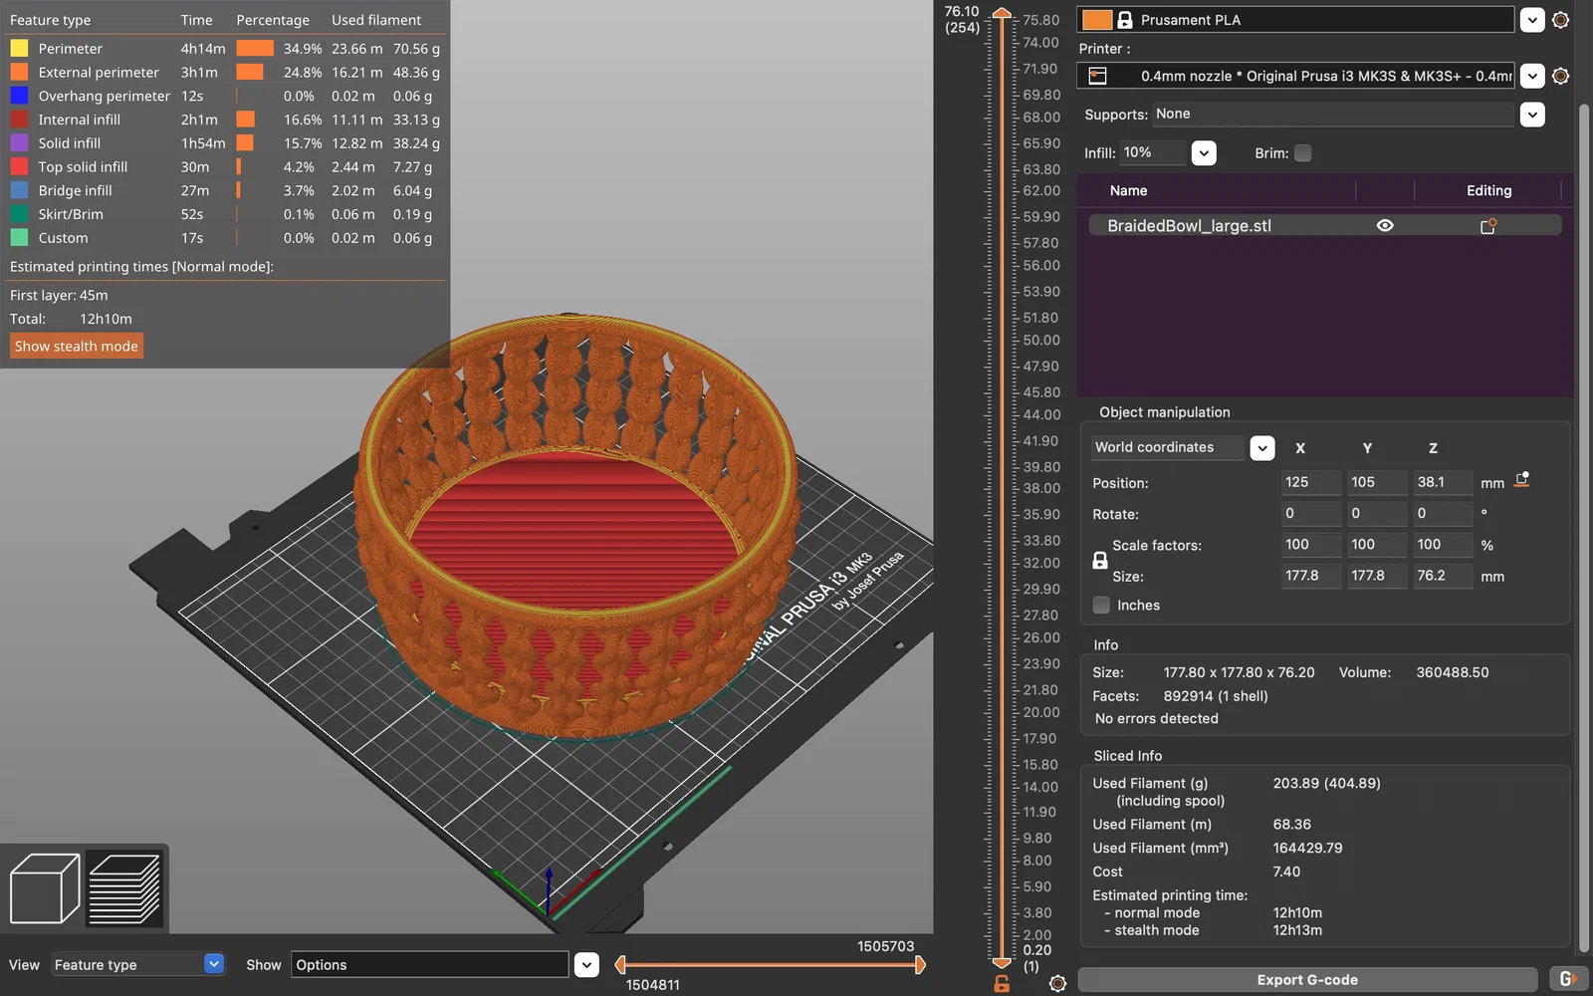Click the Percentage column header in legend

coord(273,20)
